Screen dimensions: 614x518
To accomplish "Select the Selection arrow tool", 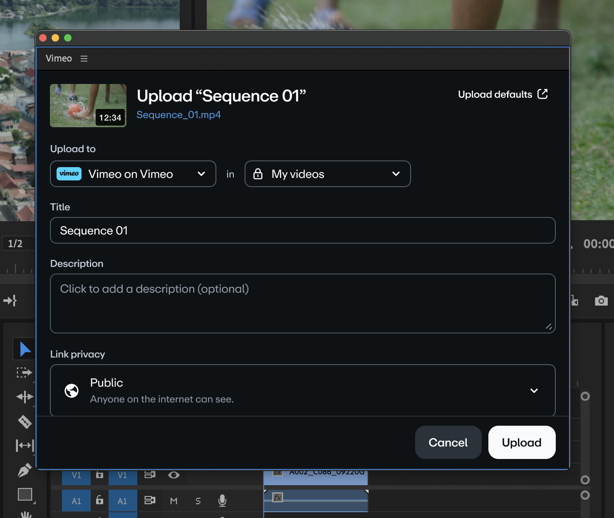I will (25, 349).
